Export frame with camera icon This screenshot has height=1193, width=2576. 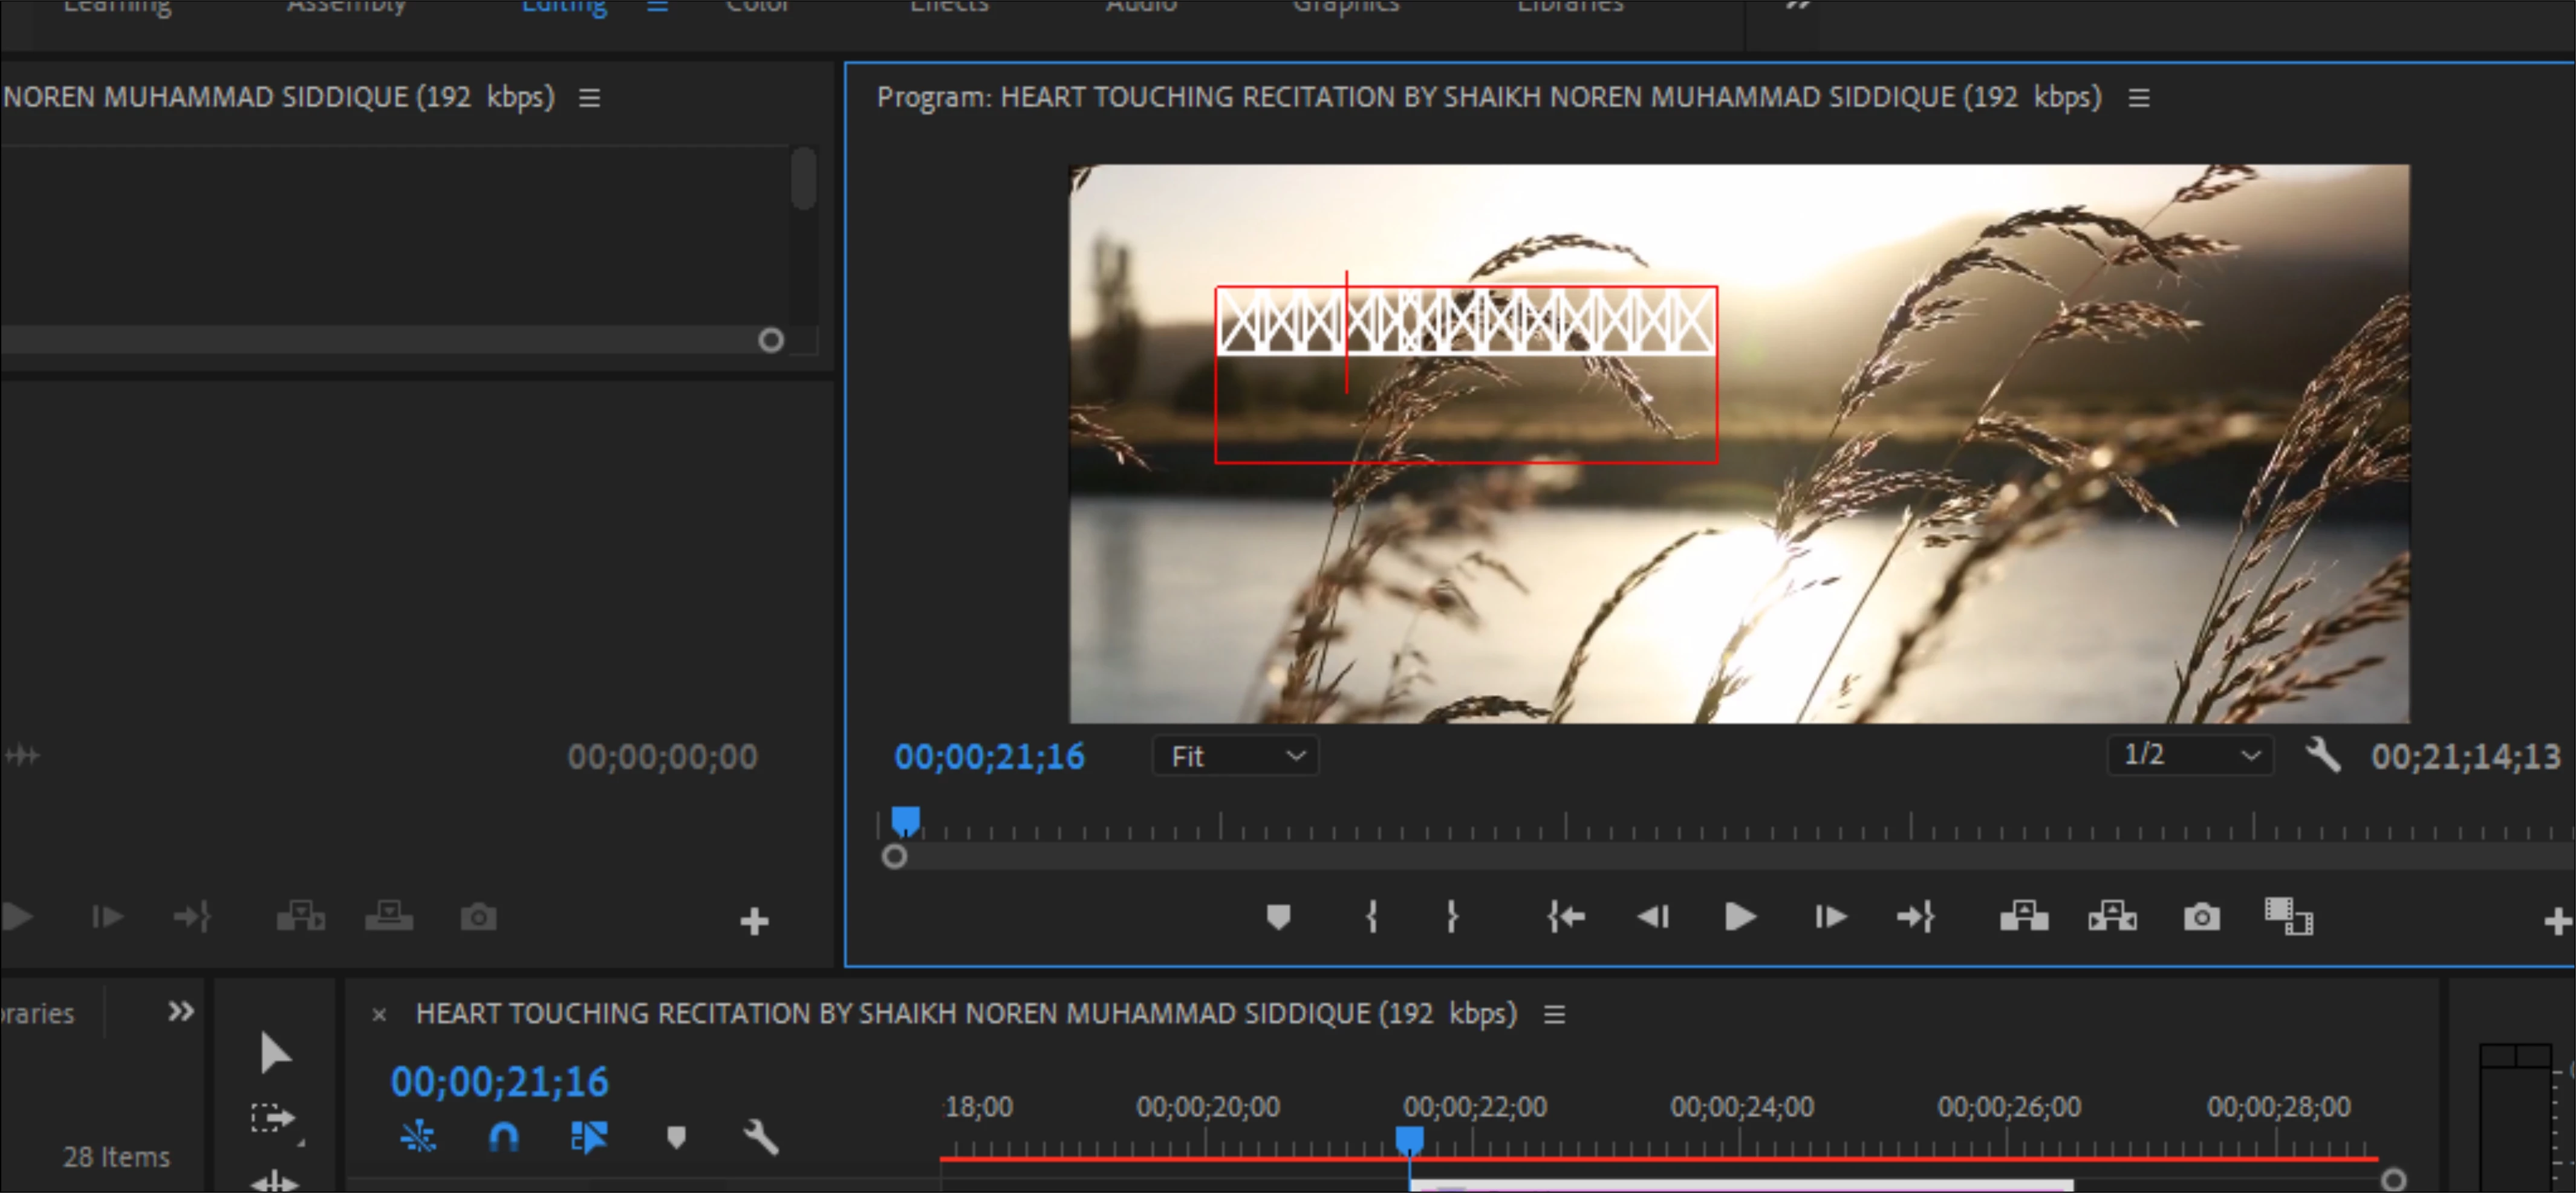click(x=2201, y=916)
